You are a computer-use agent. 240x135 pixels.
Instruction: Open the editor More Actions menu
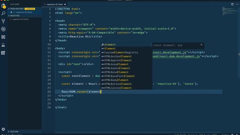[x=237, y=4]
